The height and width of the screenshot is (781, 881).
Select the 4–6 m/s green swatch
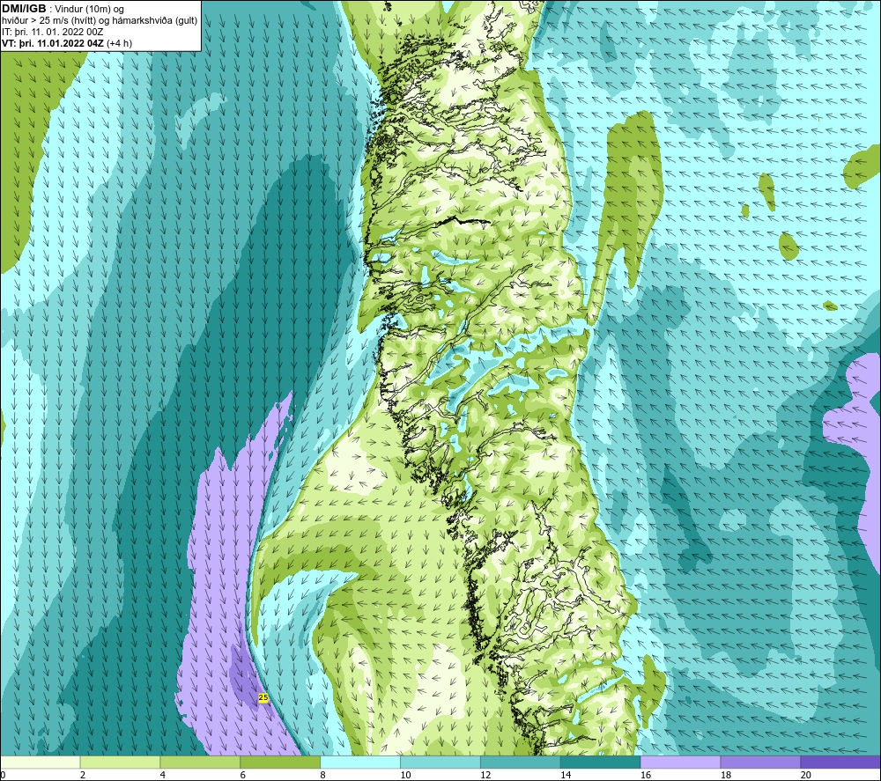point(200,763)
